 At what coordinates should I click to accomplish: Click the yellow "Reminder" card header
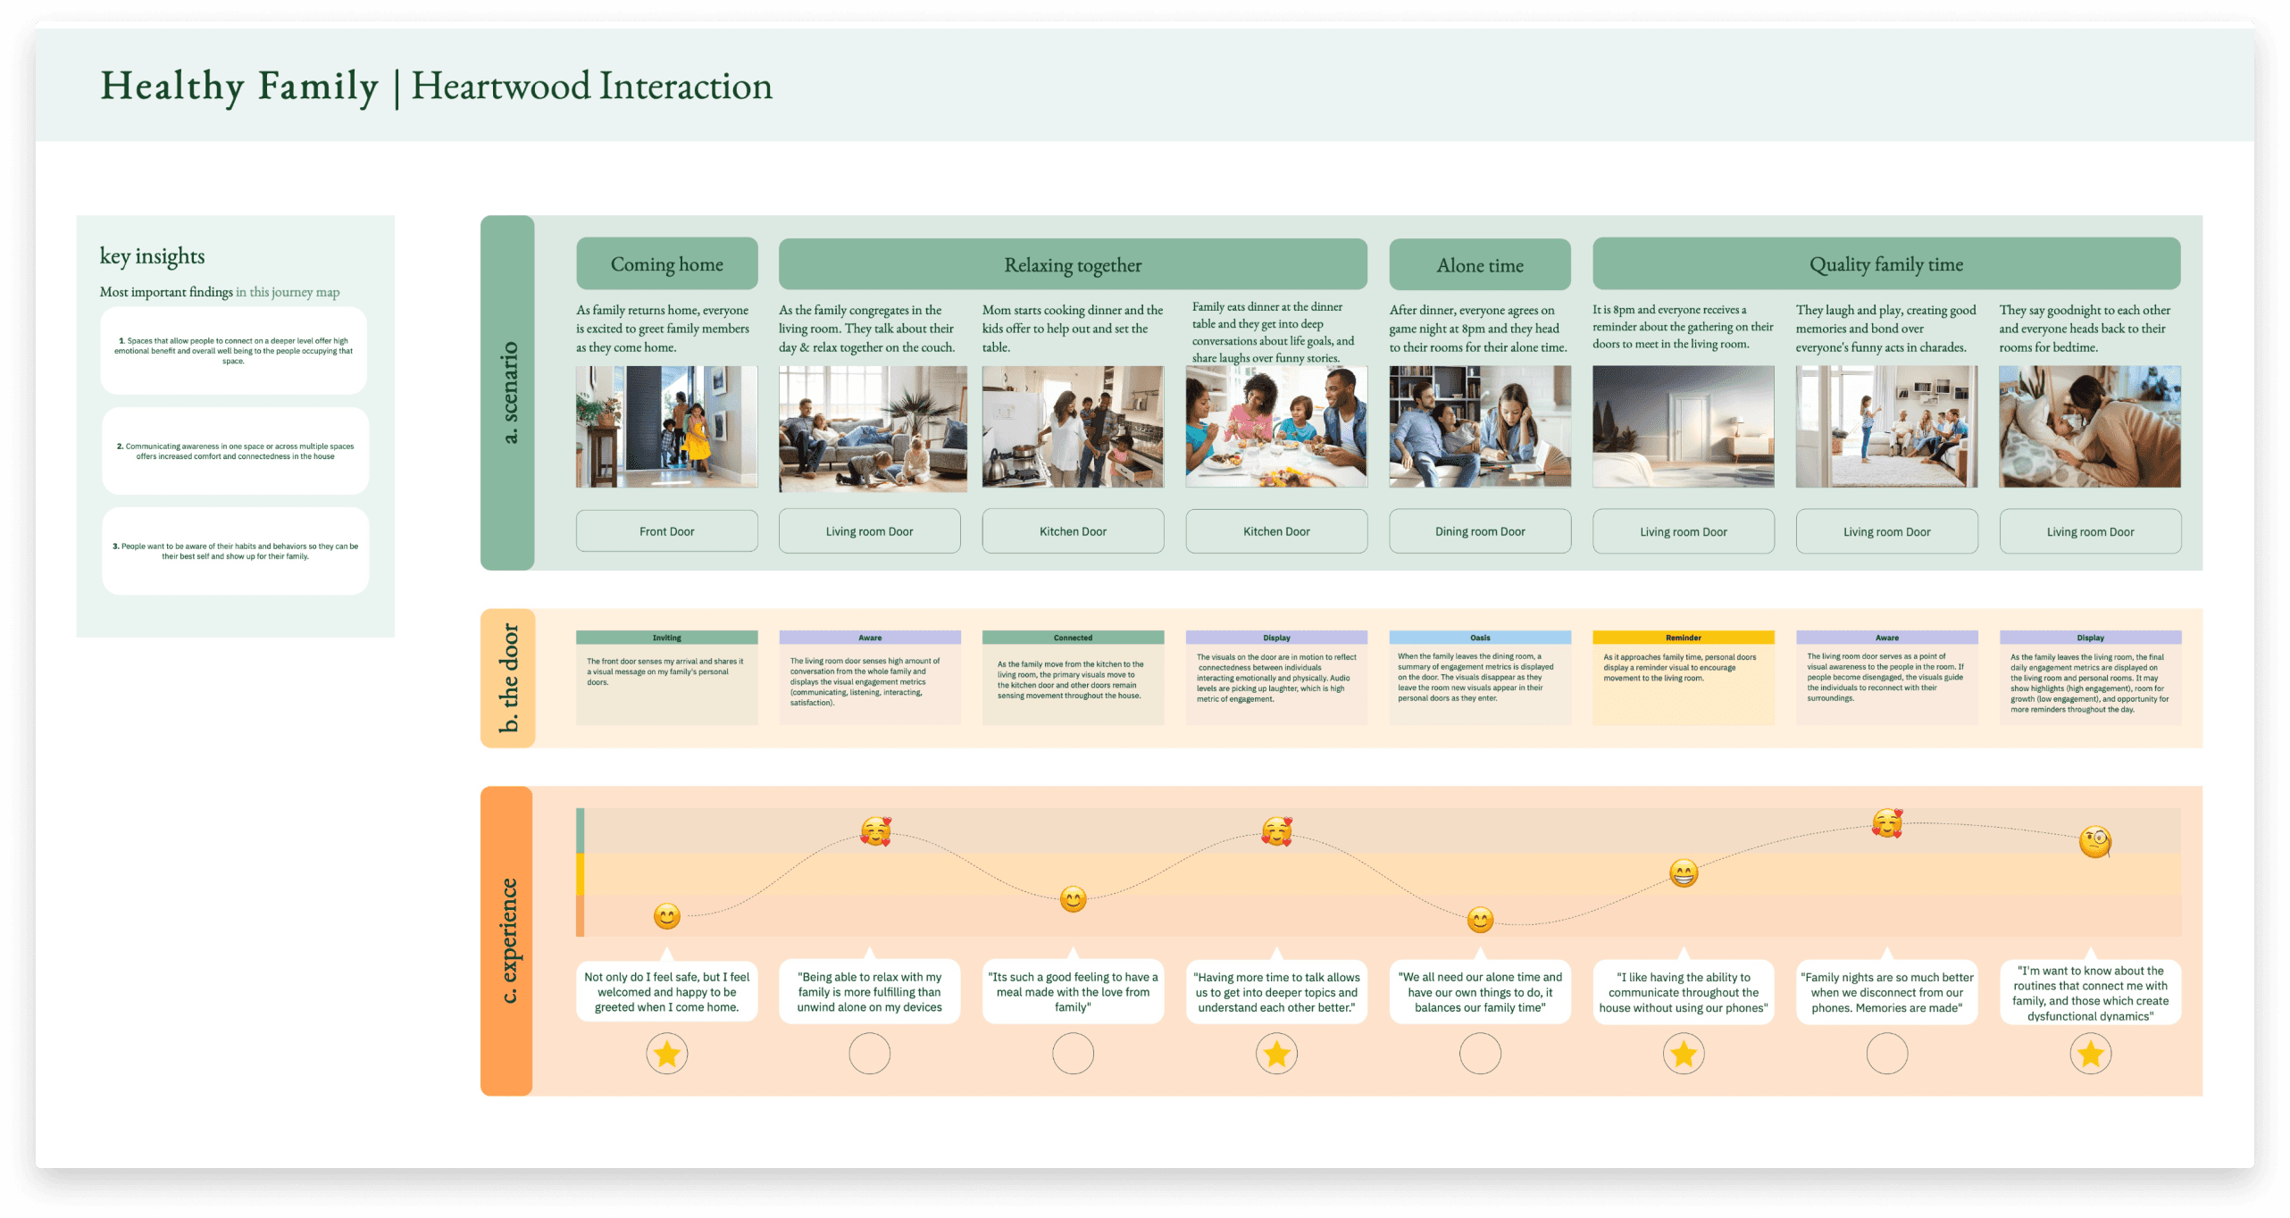point(1683,638)
